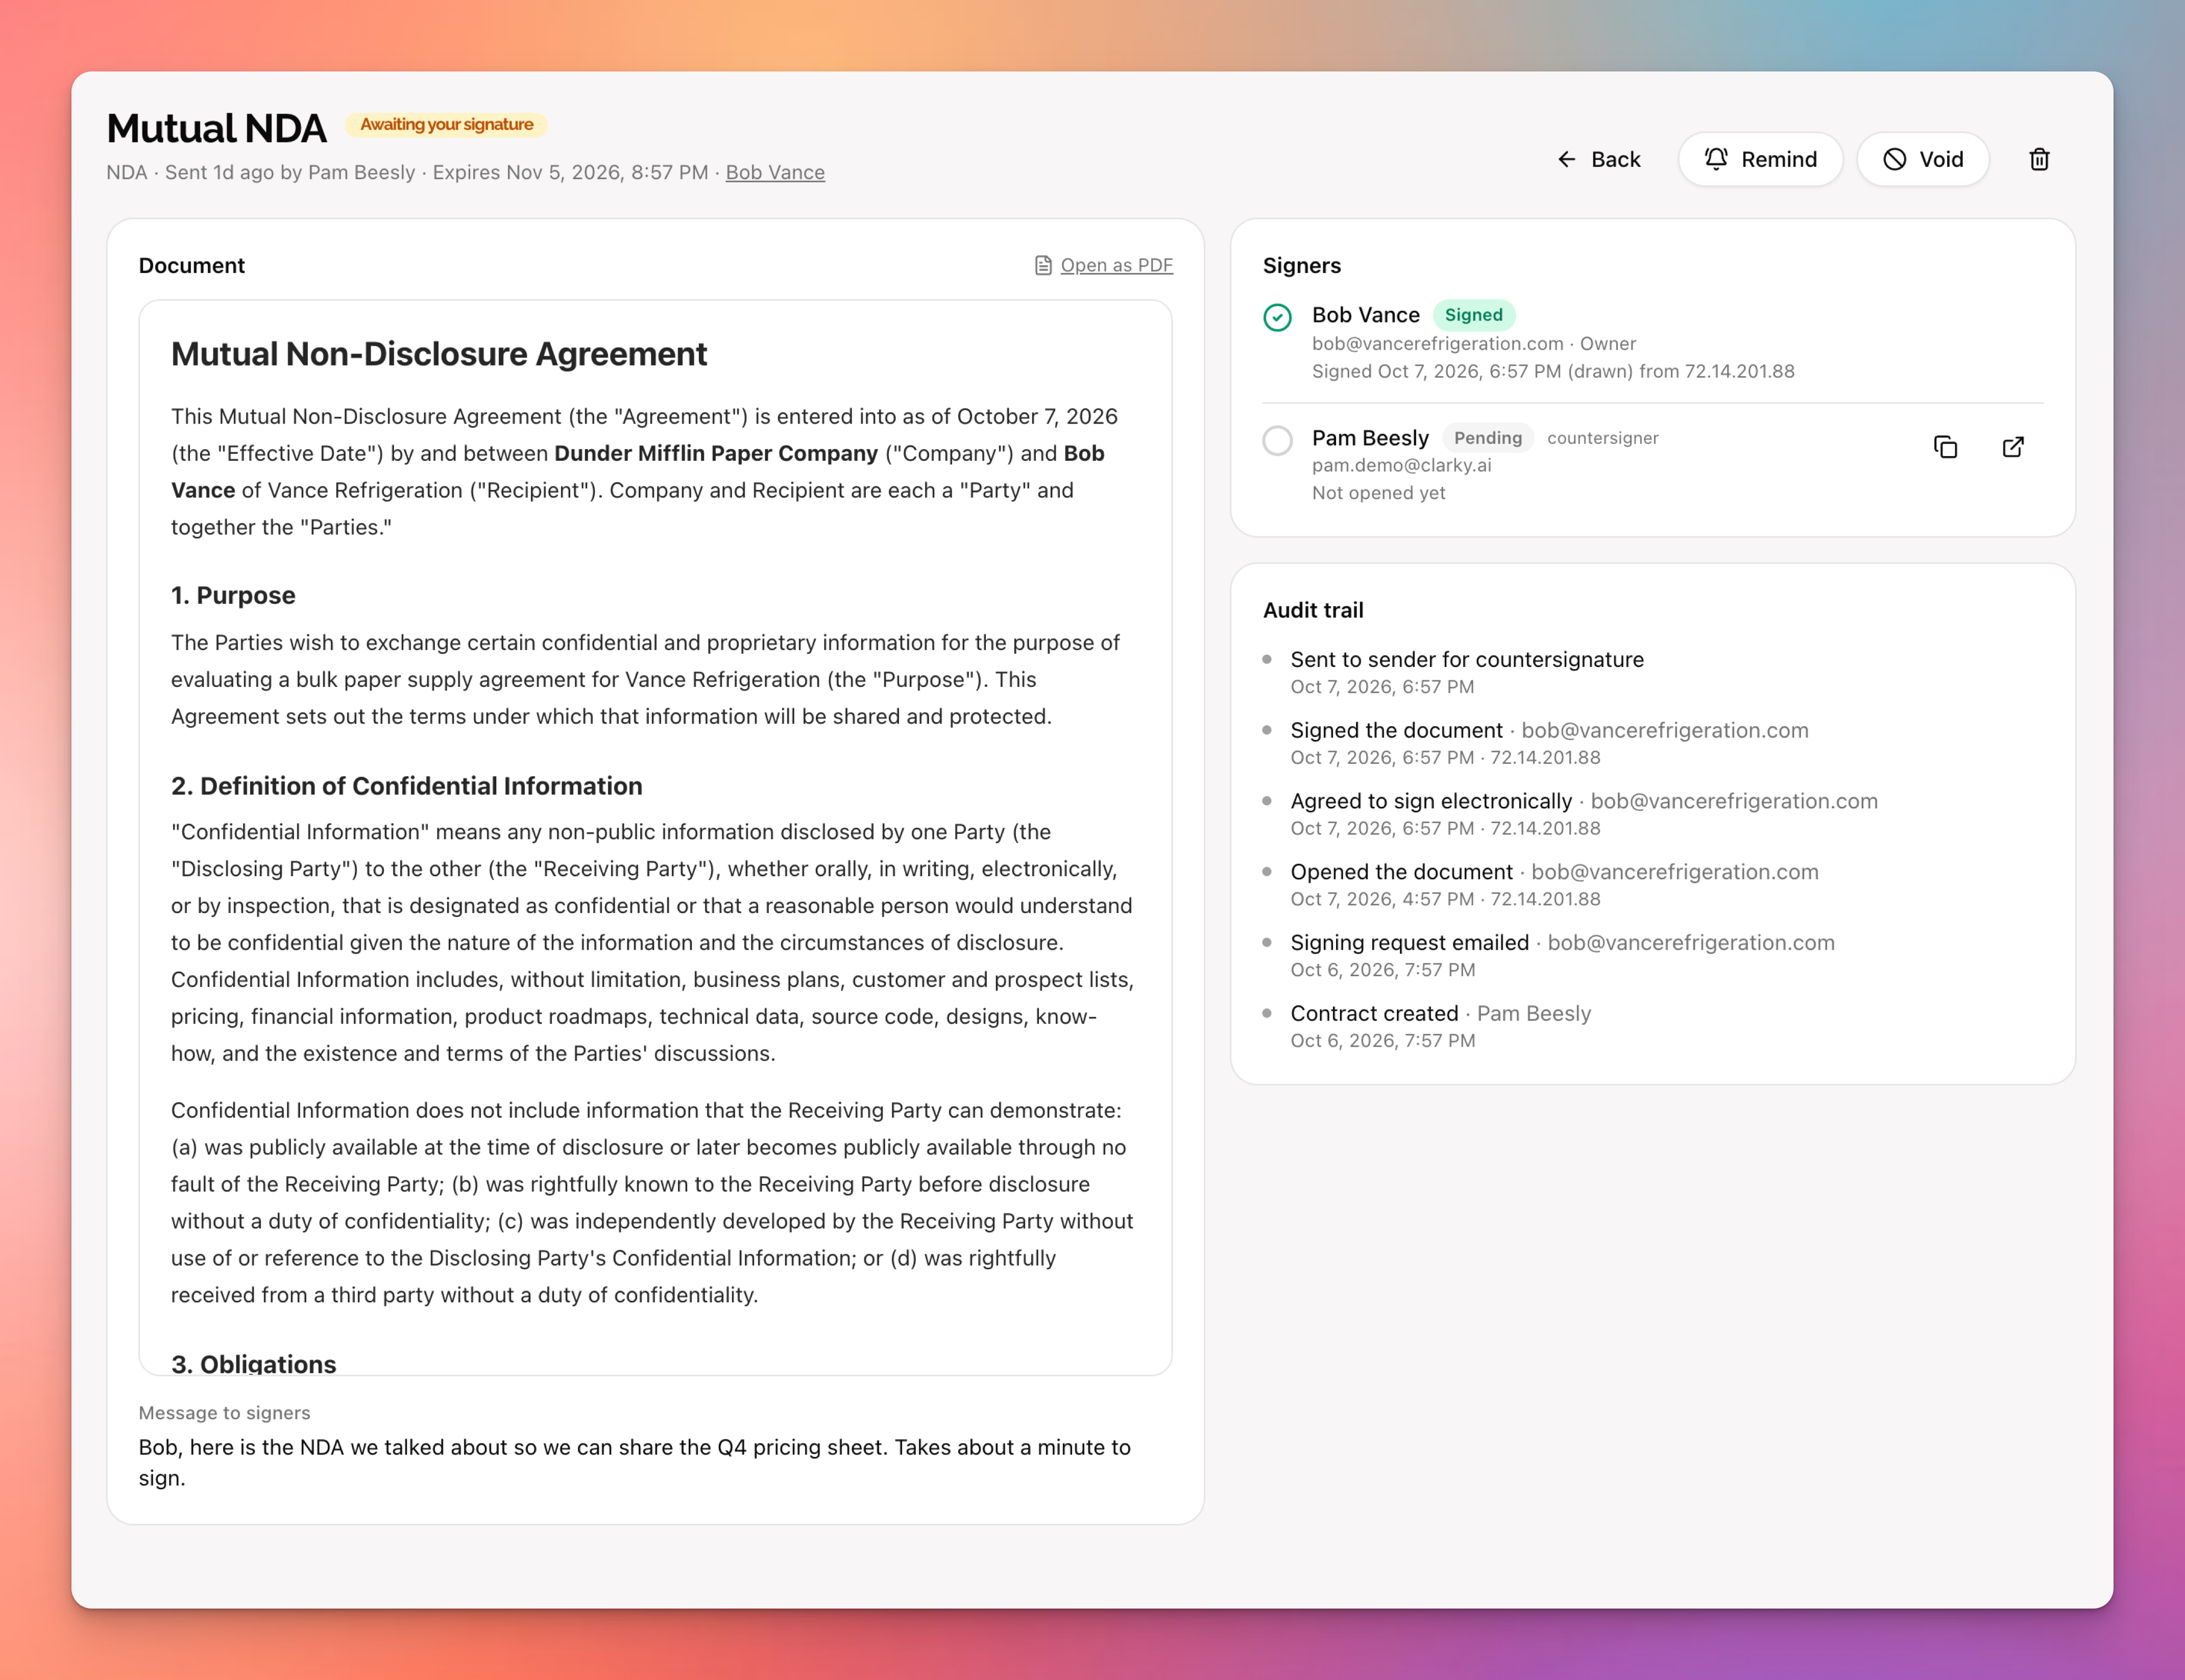Click the PDF document icon
2185x1680 pixels.
[1043, 265]
